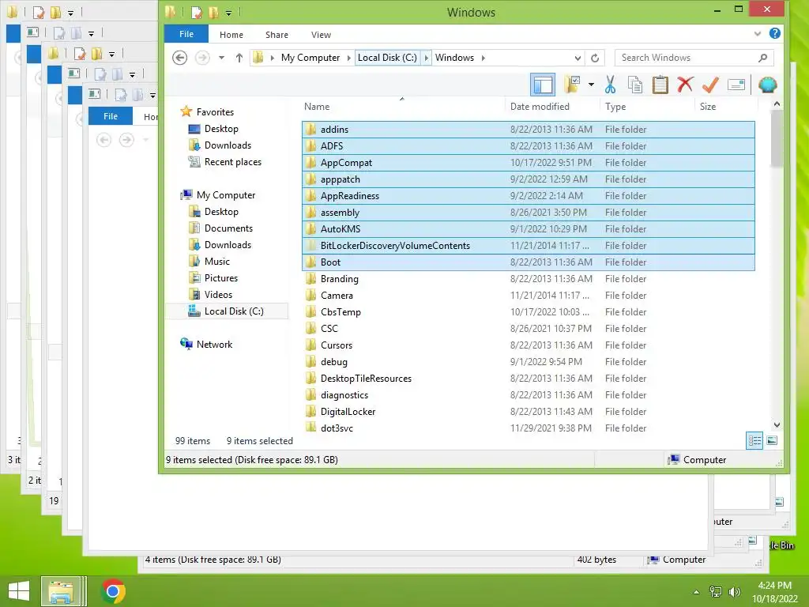Open the folder options dropdown arrow
Screen dimensions: 809x607
(x=591, y=85)
